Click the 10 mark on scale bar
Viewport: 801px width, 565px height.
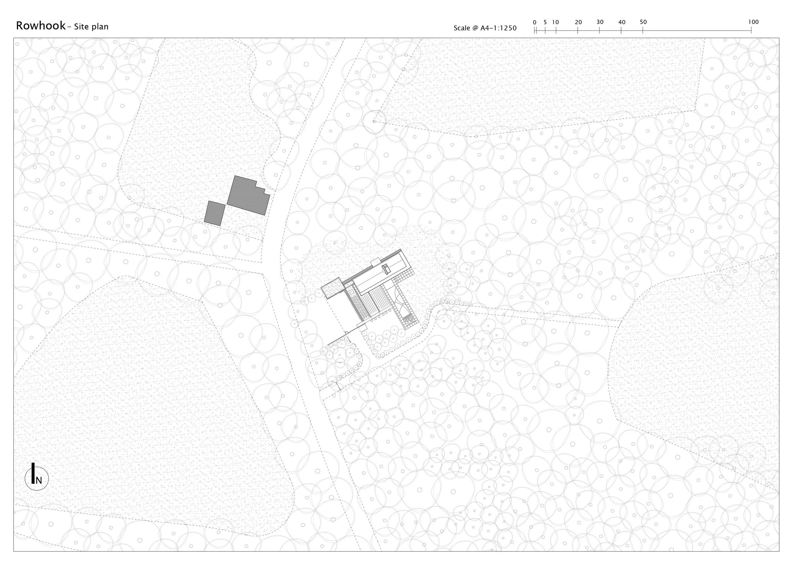coord(555,22)
